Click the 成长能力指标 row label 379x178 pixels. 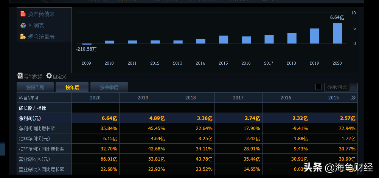point(44,108)
